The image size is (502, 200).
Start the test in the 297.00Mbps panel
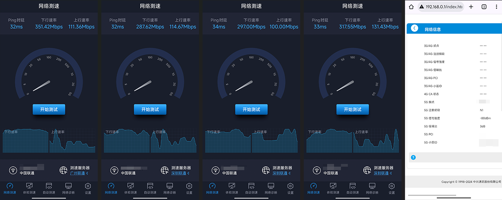click(251, 109)
